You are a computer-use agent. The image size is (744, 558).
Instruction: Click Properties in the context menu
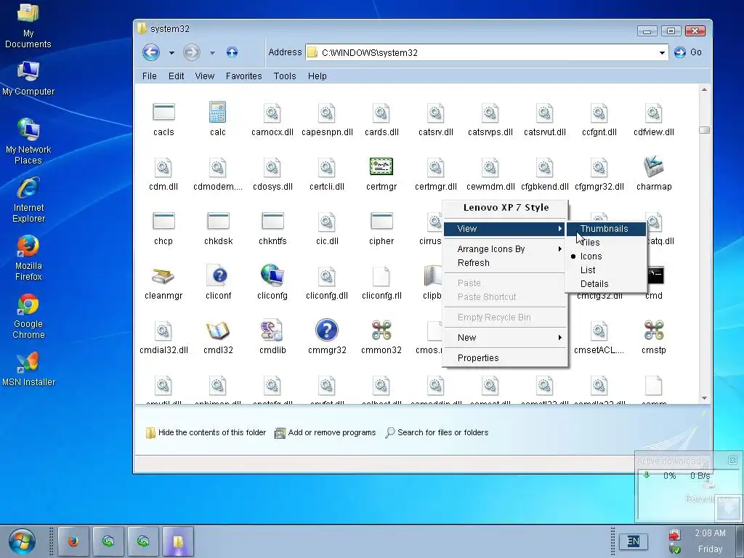tap(506, 358)
